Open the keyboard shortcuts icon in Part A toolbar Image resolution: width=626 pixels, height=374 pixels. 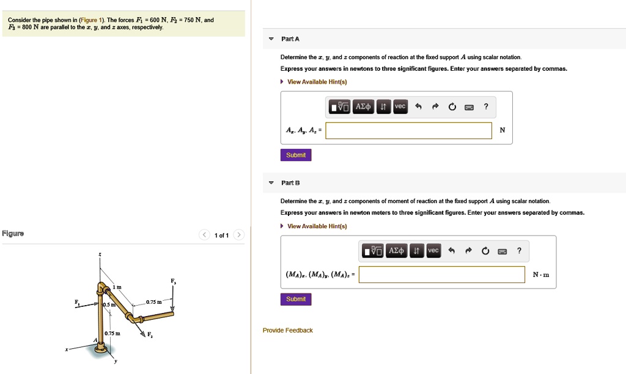pos(468,106)
